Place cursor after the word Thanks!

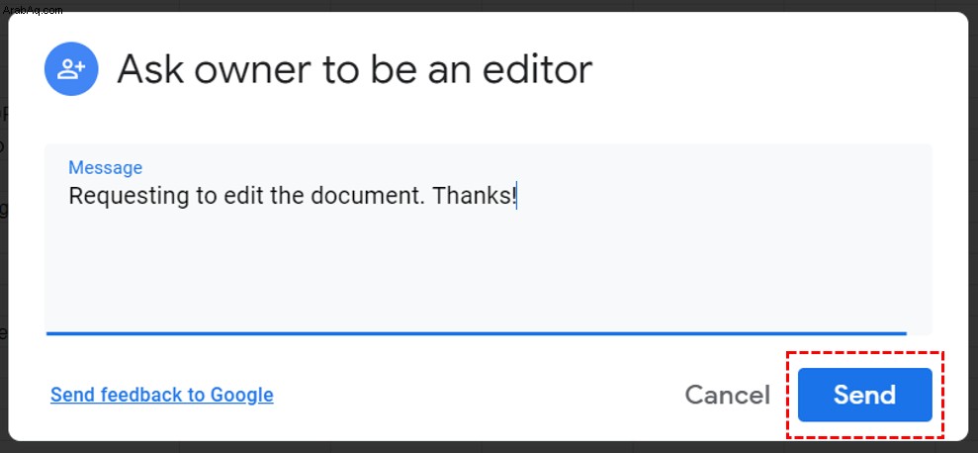coord(517,196)
